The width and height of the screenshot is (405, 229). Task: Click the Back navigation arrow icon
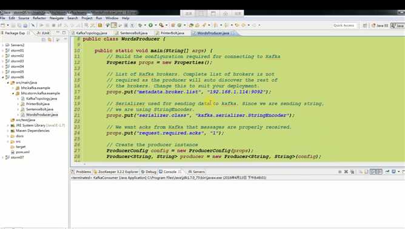click(244, 25)
